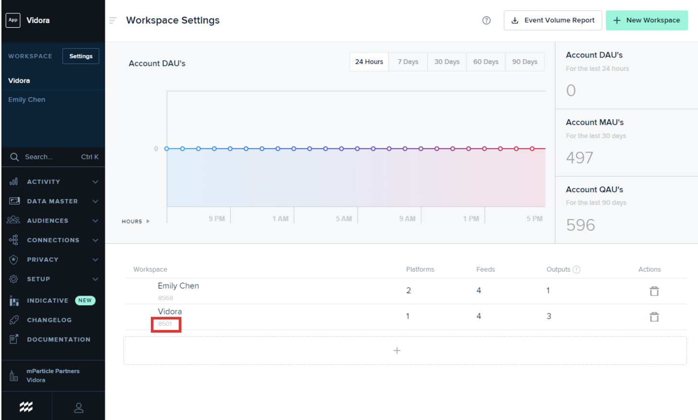Viewport: 698px width, 420px height.
Task: Open the Changelog rocket icon
Action: (x=14, y=320)
